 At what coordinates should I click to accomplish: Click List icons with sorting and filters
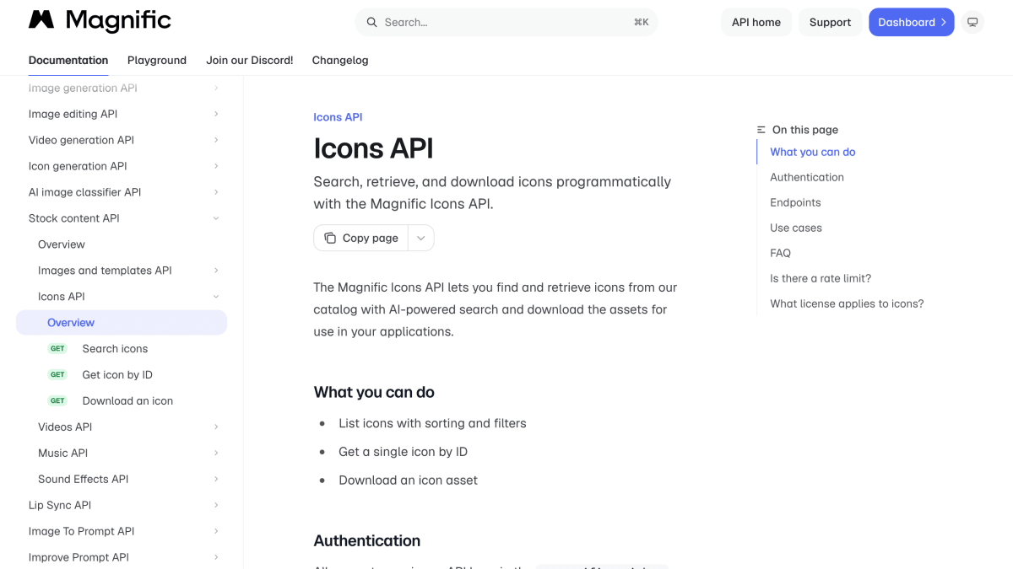[432, 423]
